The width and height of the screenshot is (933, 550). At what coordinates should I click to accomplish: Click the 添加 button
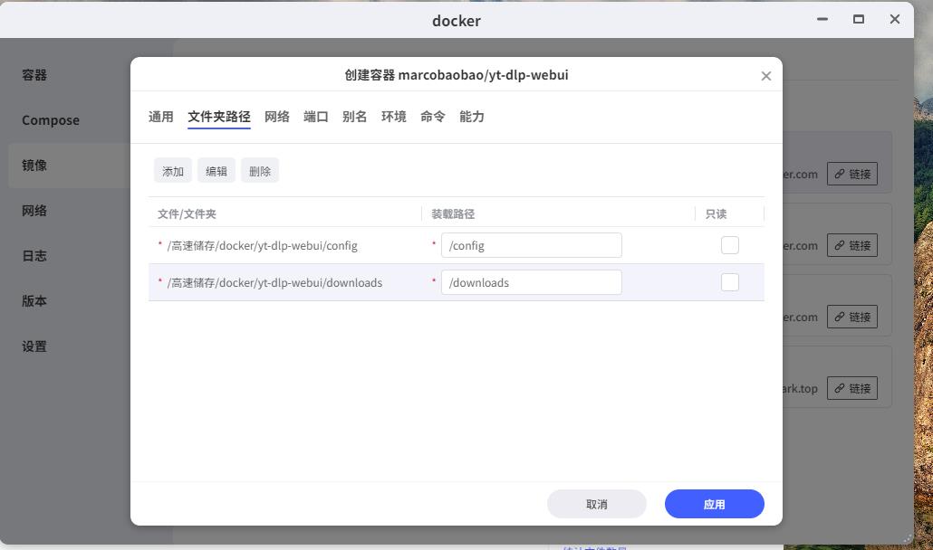coord(172,171)
